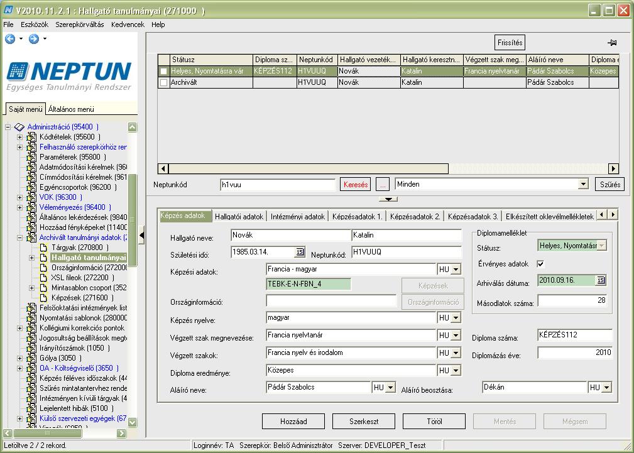
Task: Open the Minden filter dropdown
Action: point(582,184)
